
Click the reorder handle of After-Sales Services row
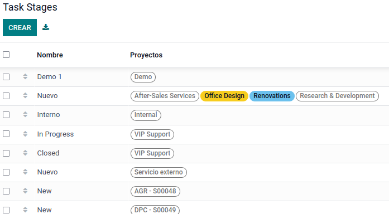tap(25, 95)
